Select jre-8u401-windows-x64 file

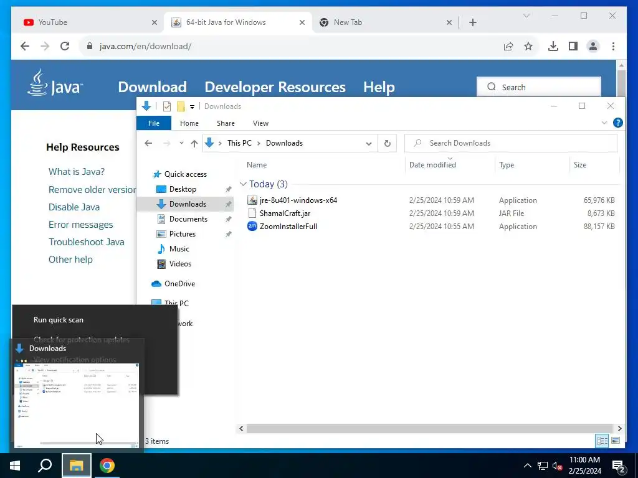point(298,200)
